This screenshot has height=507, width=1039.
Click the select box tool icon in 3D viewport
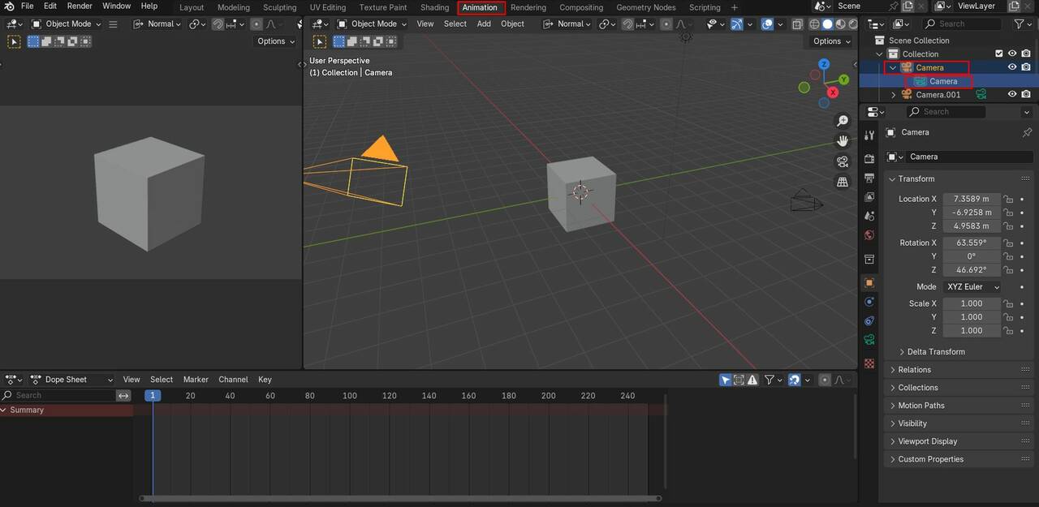pos(320,41)
